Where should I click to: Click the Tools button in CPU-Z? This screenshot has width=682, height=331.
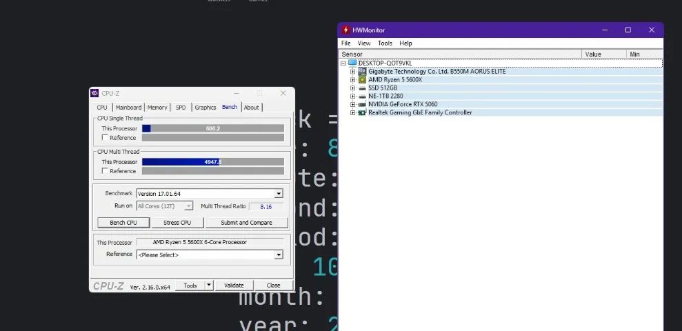click(190, 285)
